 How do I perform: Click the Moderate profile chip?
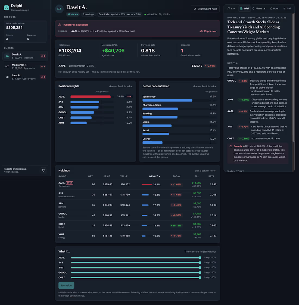click(73, 14)
